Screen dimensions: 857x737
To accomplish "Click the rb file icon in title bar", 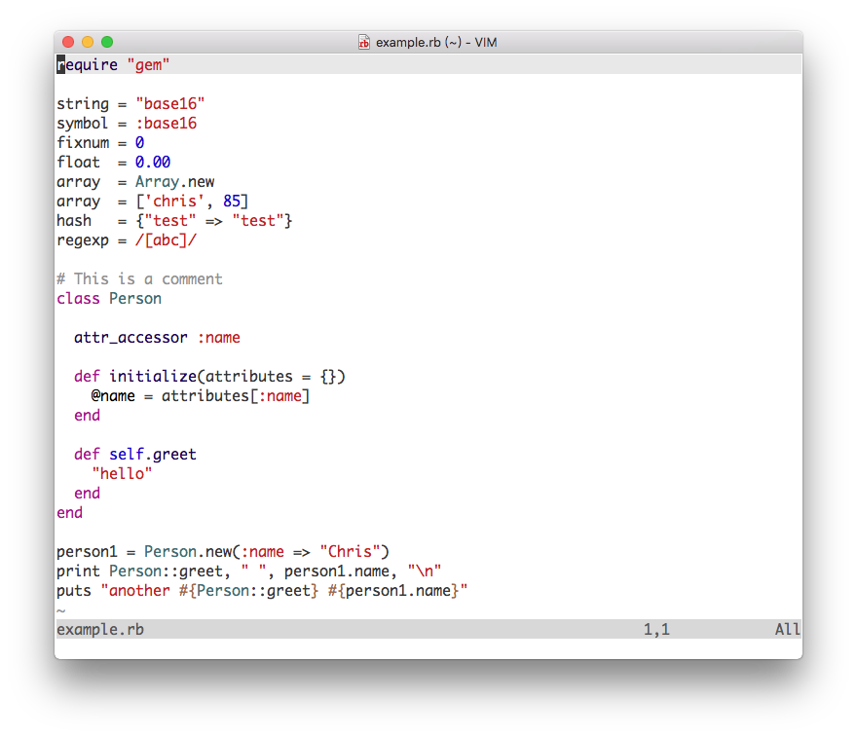I will click(x=364, y=42).
